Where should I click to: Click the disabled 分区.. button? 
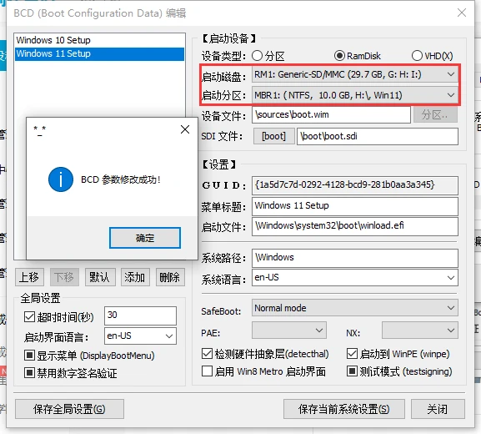point(435,115)
